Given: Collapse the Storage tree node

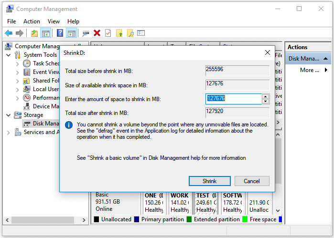Looking at the screenshot, I should tap(9, 115).
